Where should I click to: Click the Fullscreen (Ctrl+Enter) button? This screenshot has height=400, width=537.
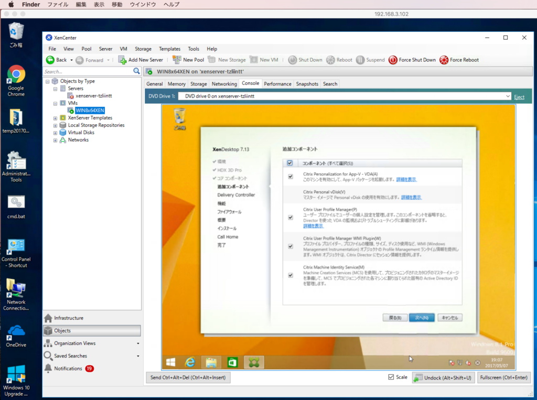(503, 377)
